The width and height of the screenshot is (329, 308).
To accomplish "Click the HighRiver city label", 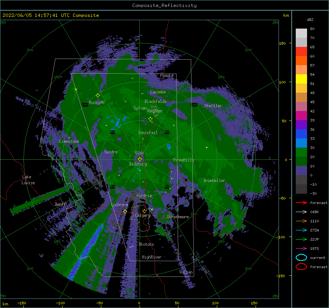I will coord(152,257).
